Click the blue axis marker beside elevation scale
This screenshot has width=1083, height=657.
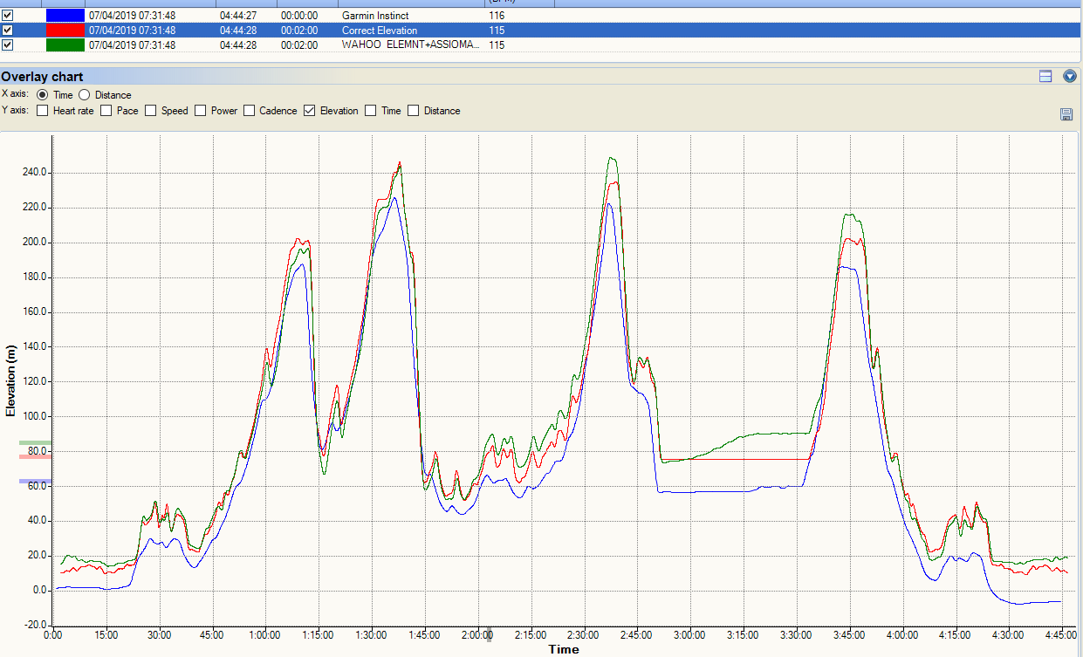click(x=35, y=482)
